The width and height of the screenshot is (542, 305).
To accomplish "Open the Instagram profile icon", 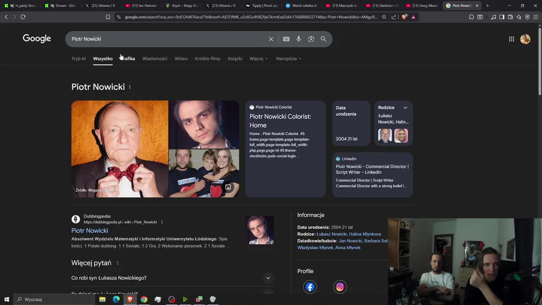I will pos(340,287).
